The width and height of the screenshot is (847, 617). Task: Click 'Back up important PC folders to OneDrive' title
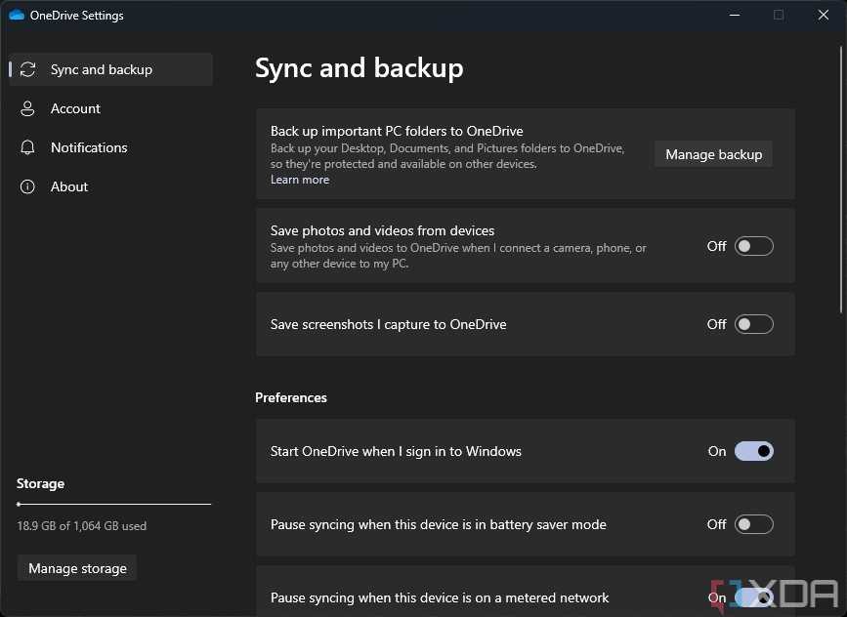point(397,131)
